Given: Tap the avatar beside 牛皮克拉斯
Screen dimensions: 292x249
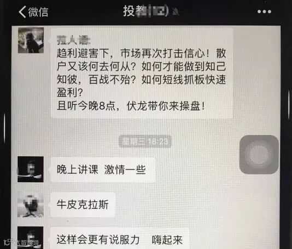Looking at the screenshot, I should pyautogui.click(x=31, y=205).
